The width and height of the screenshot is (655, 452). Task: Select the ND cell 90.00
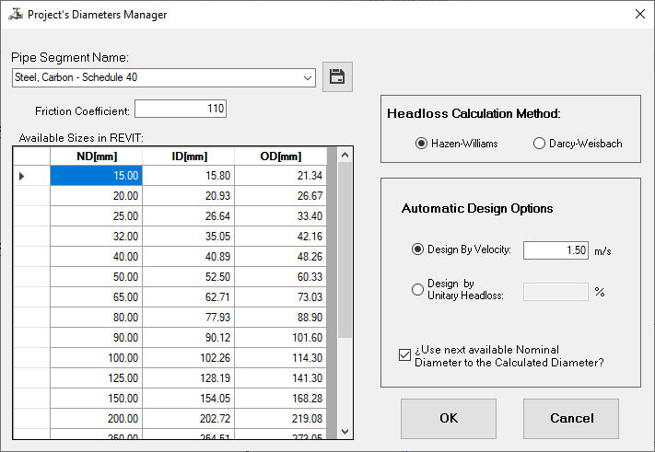(97, 338)
